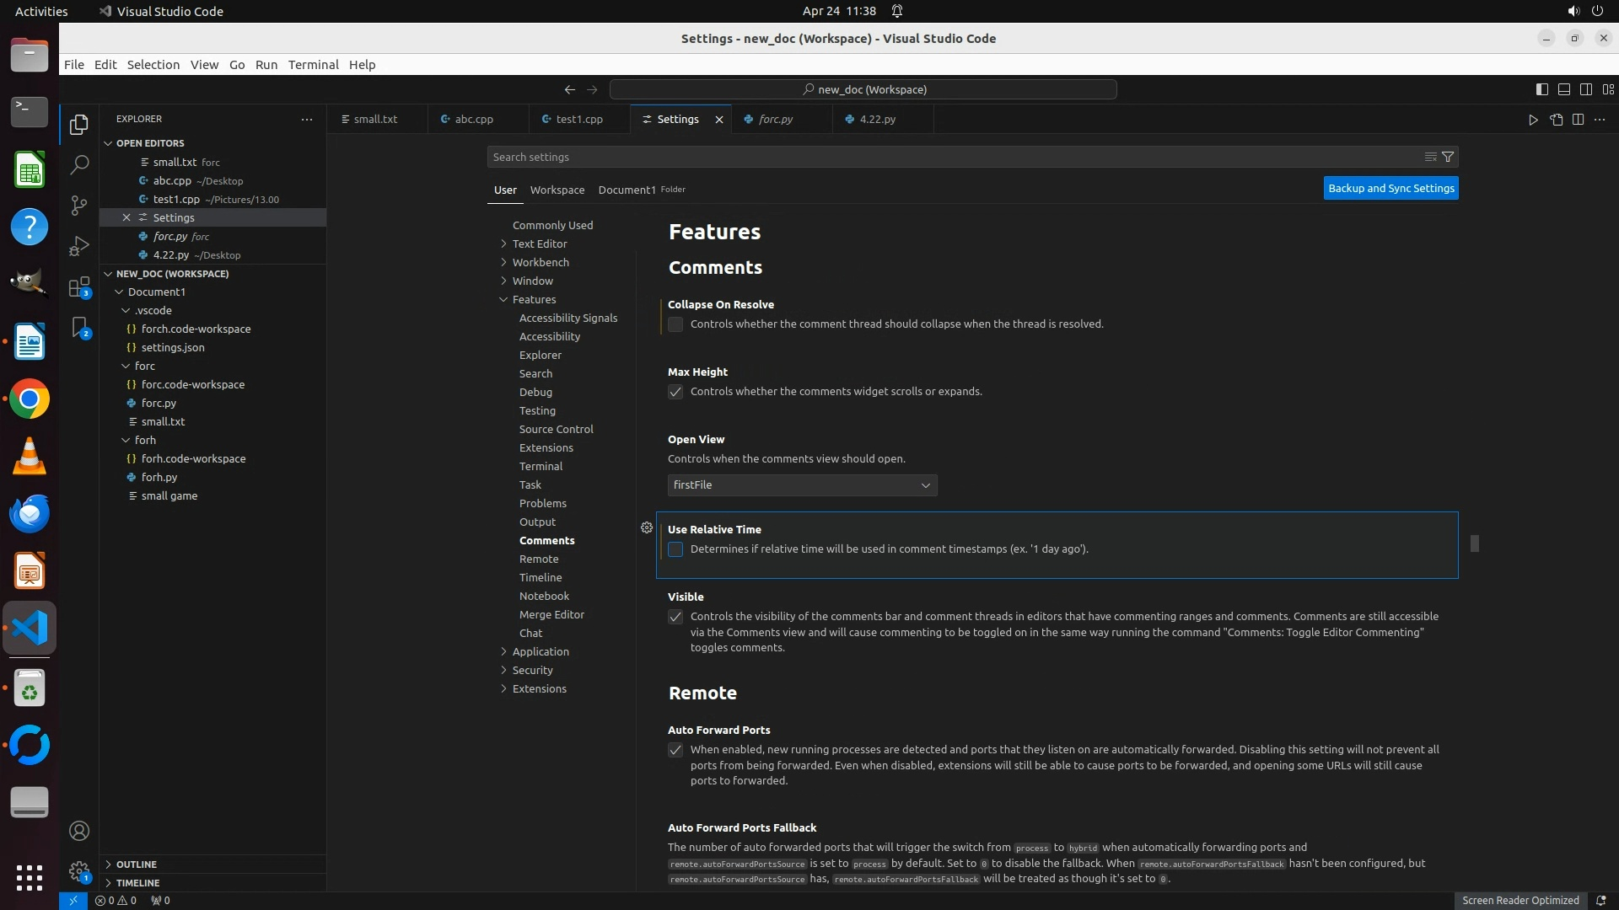The height and width of the screenshot is (910, 1619).
Task: Open Extensions view in activity bar
Action: pyautogui.click(x=79, y=287)
